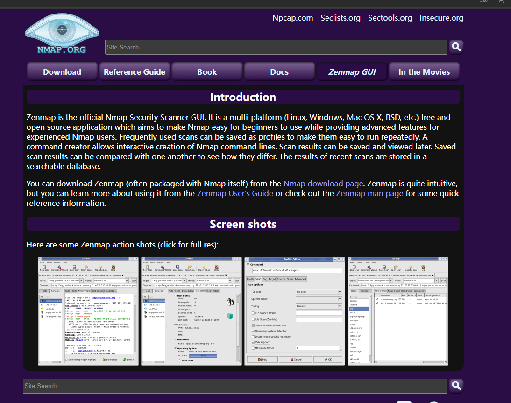511x403 pixels.
Task: Open the Host Status details screenshot thumbnail
Action: pyautogui.click(x=192, y=311)
